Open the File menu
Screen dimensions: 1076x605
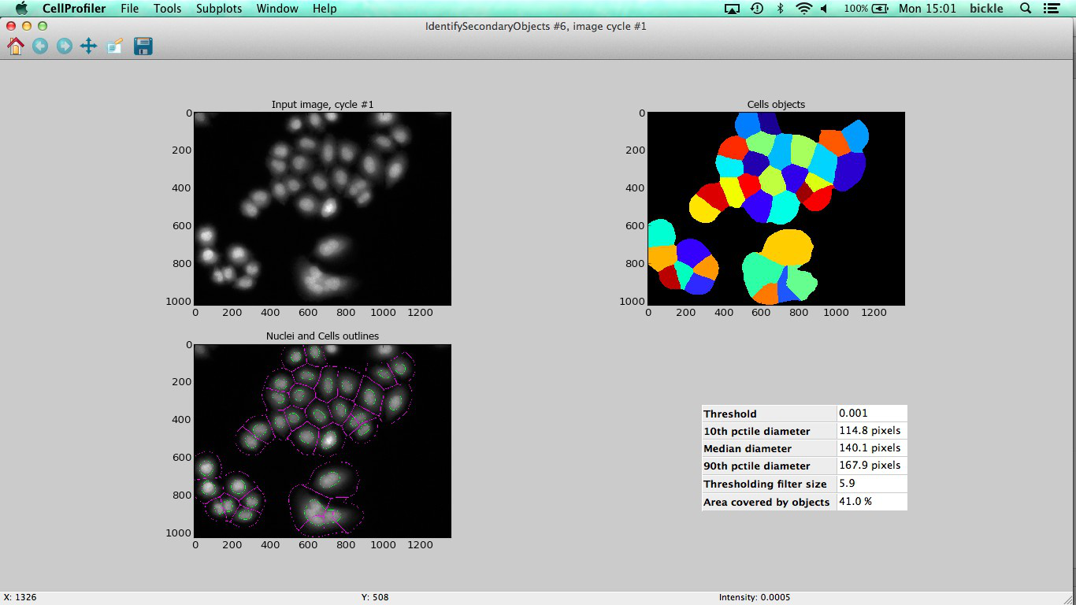[130, 9]
